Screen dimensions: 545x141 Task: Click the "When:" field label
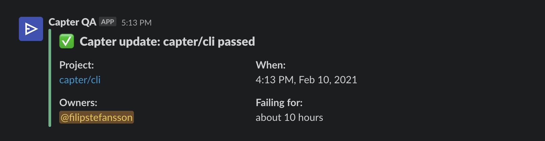[270, 65]
